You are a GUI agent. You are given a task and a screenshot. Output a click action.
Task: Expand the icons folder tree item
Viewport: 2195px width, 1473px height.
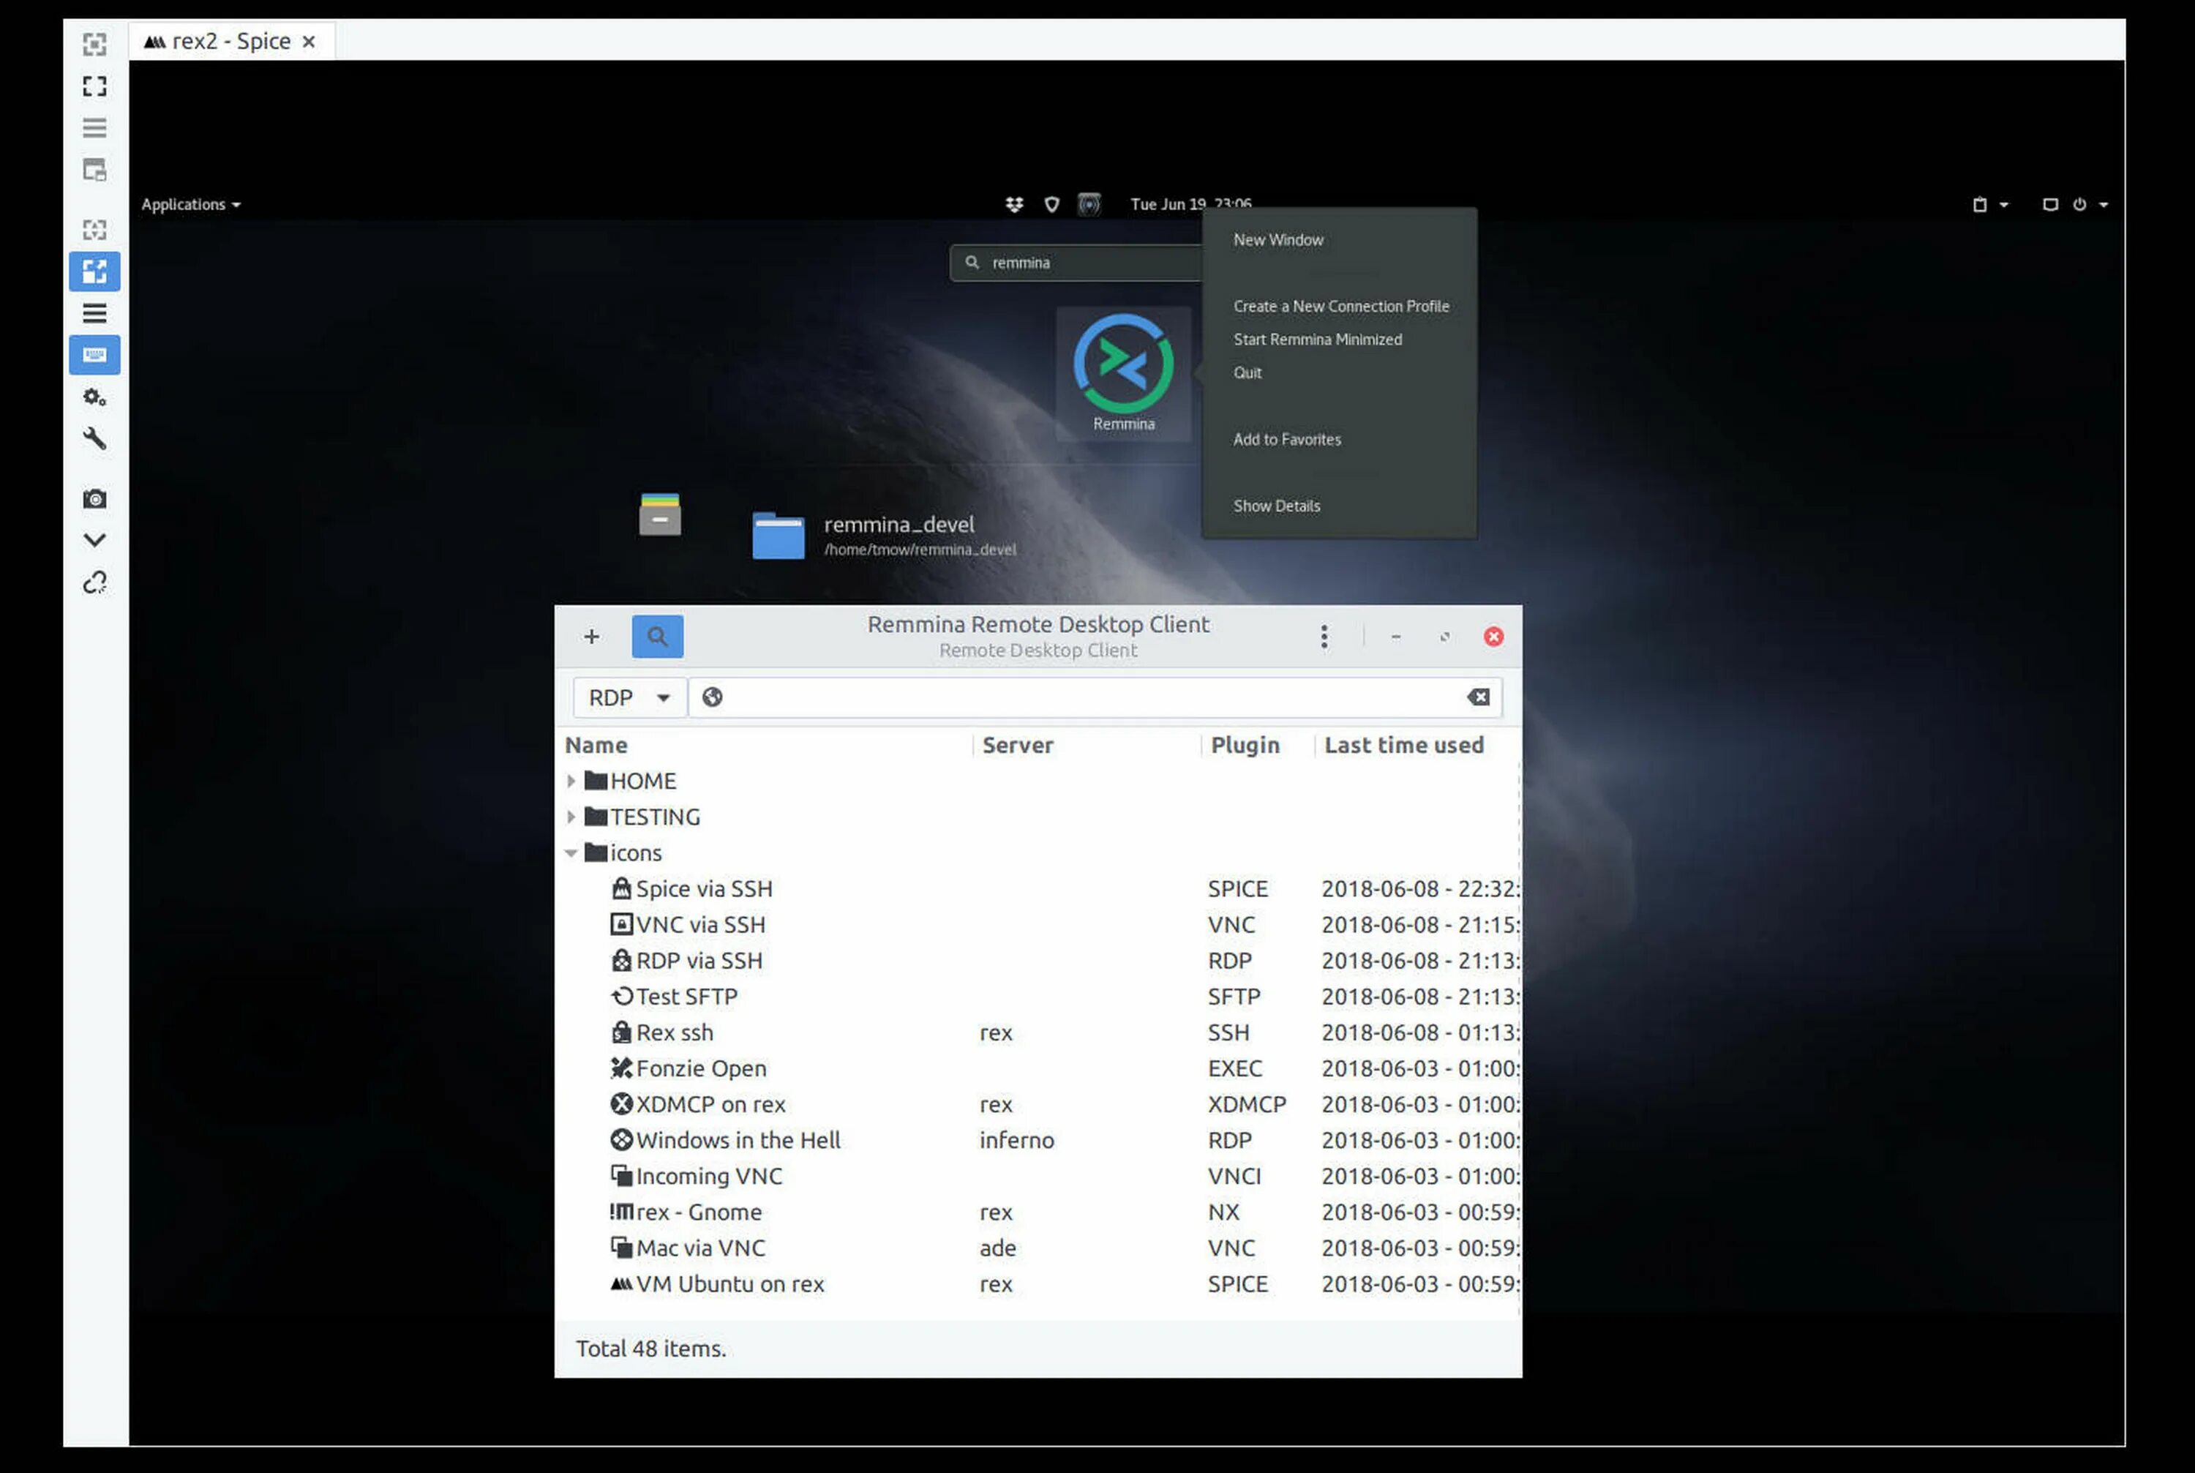point(571,852)
